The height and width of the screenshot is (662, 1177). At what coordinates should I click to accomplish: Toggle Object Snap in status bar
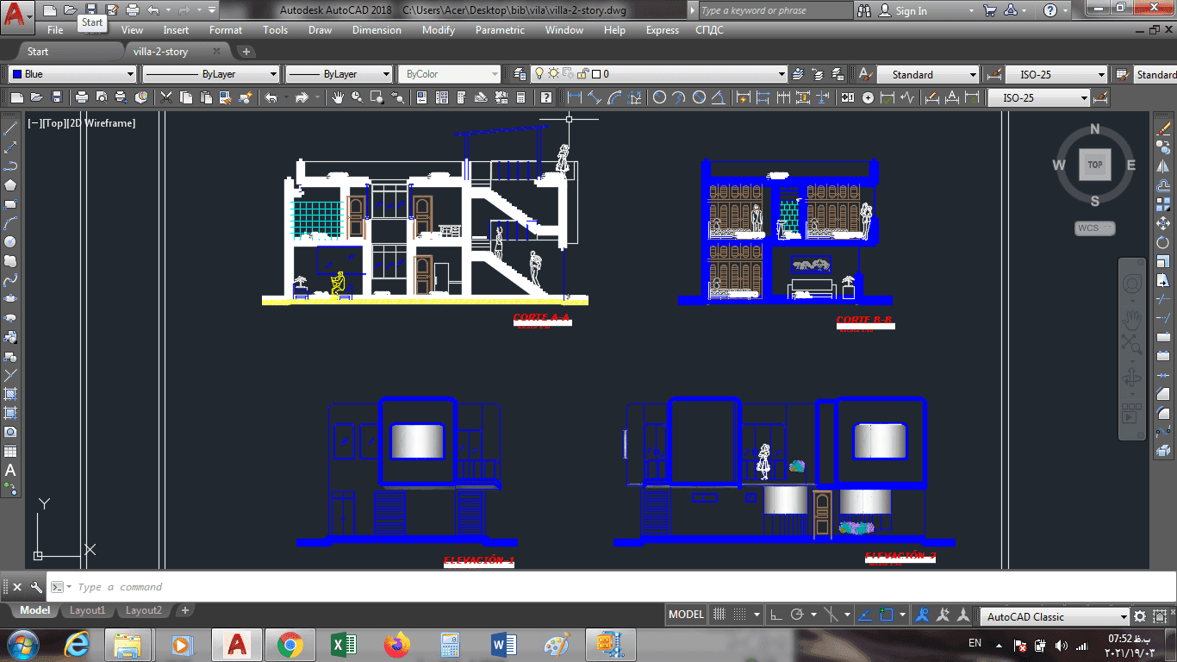click(x=887, y=615)
